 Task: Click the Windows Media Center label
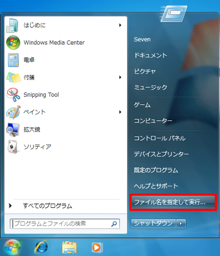pos(54,42)
